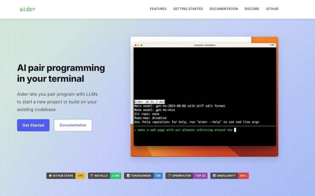
Task: Click the red dot in the terminal title bar
Action: coord(136,45)
